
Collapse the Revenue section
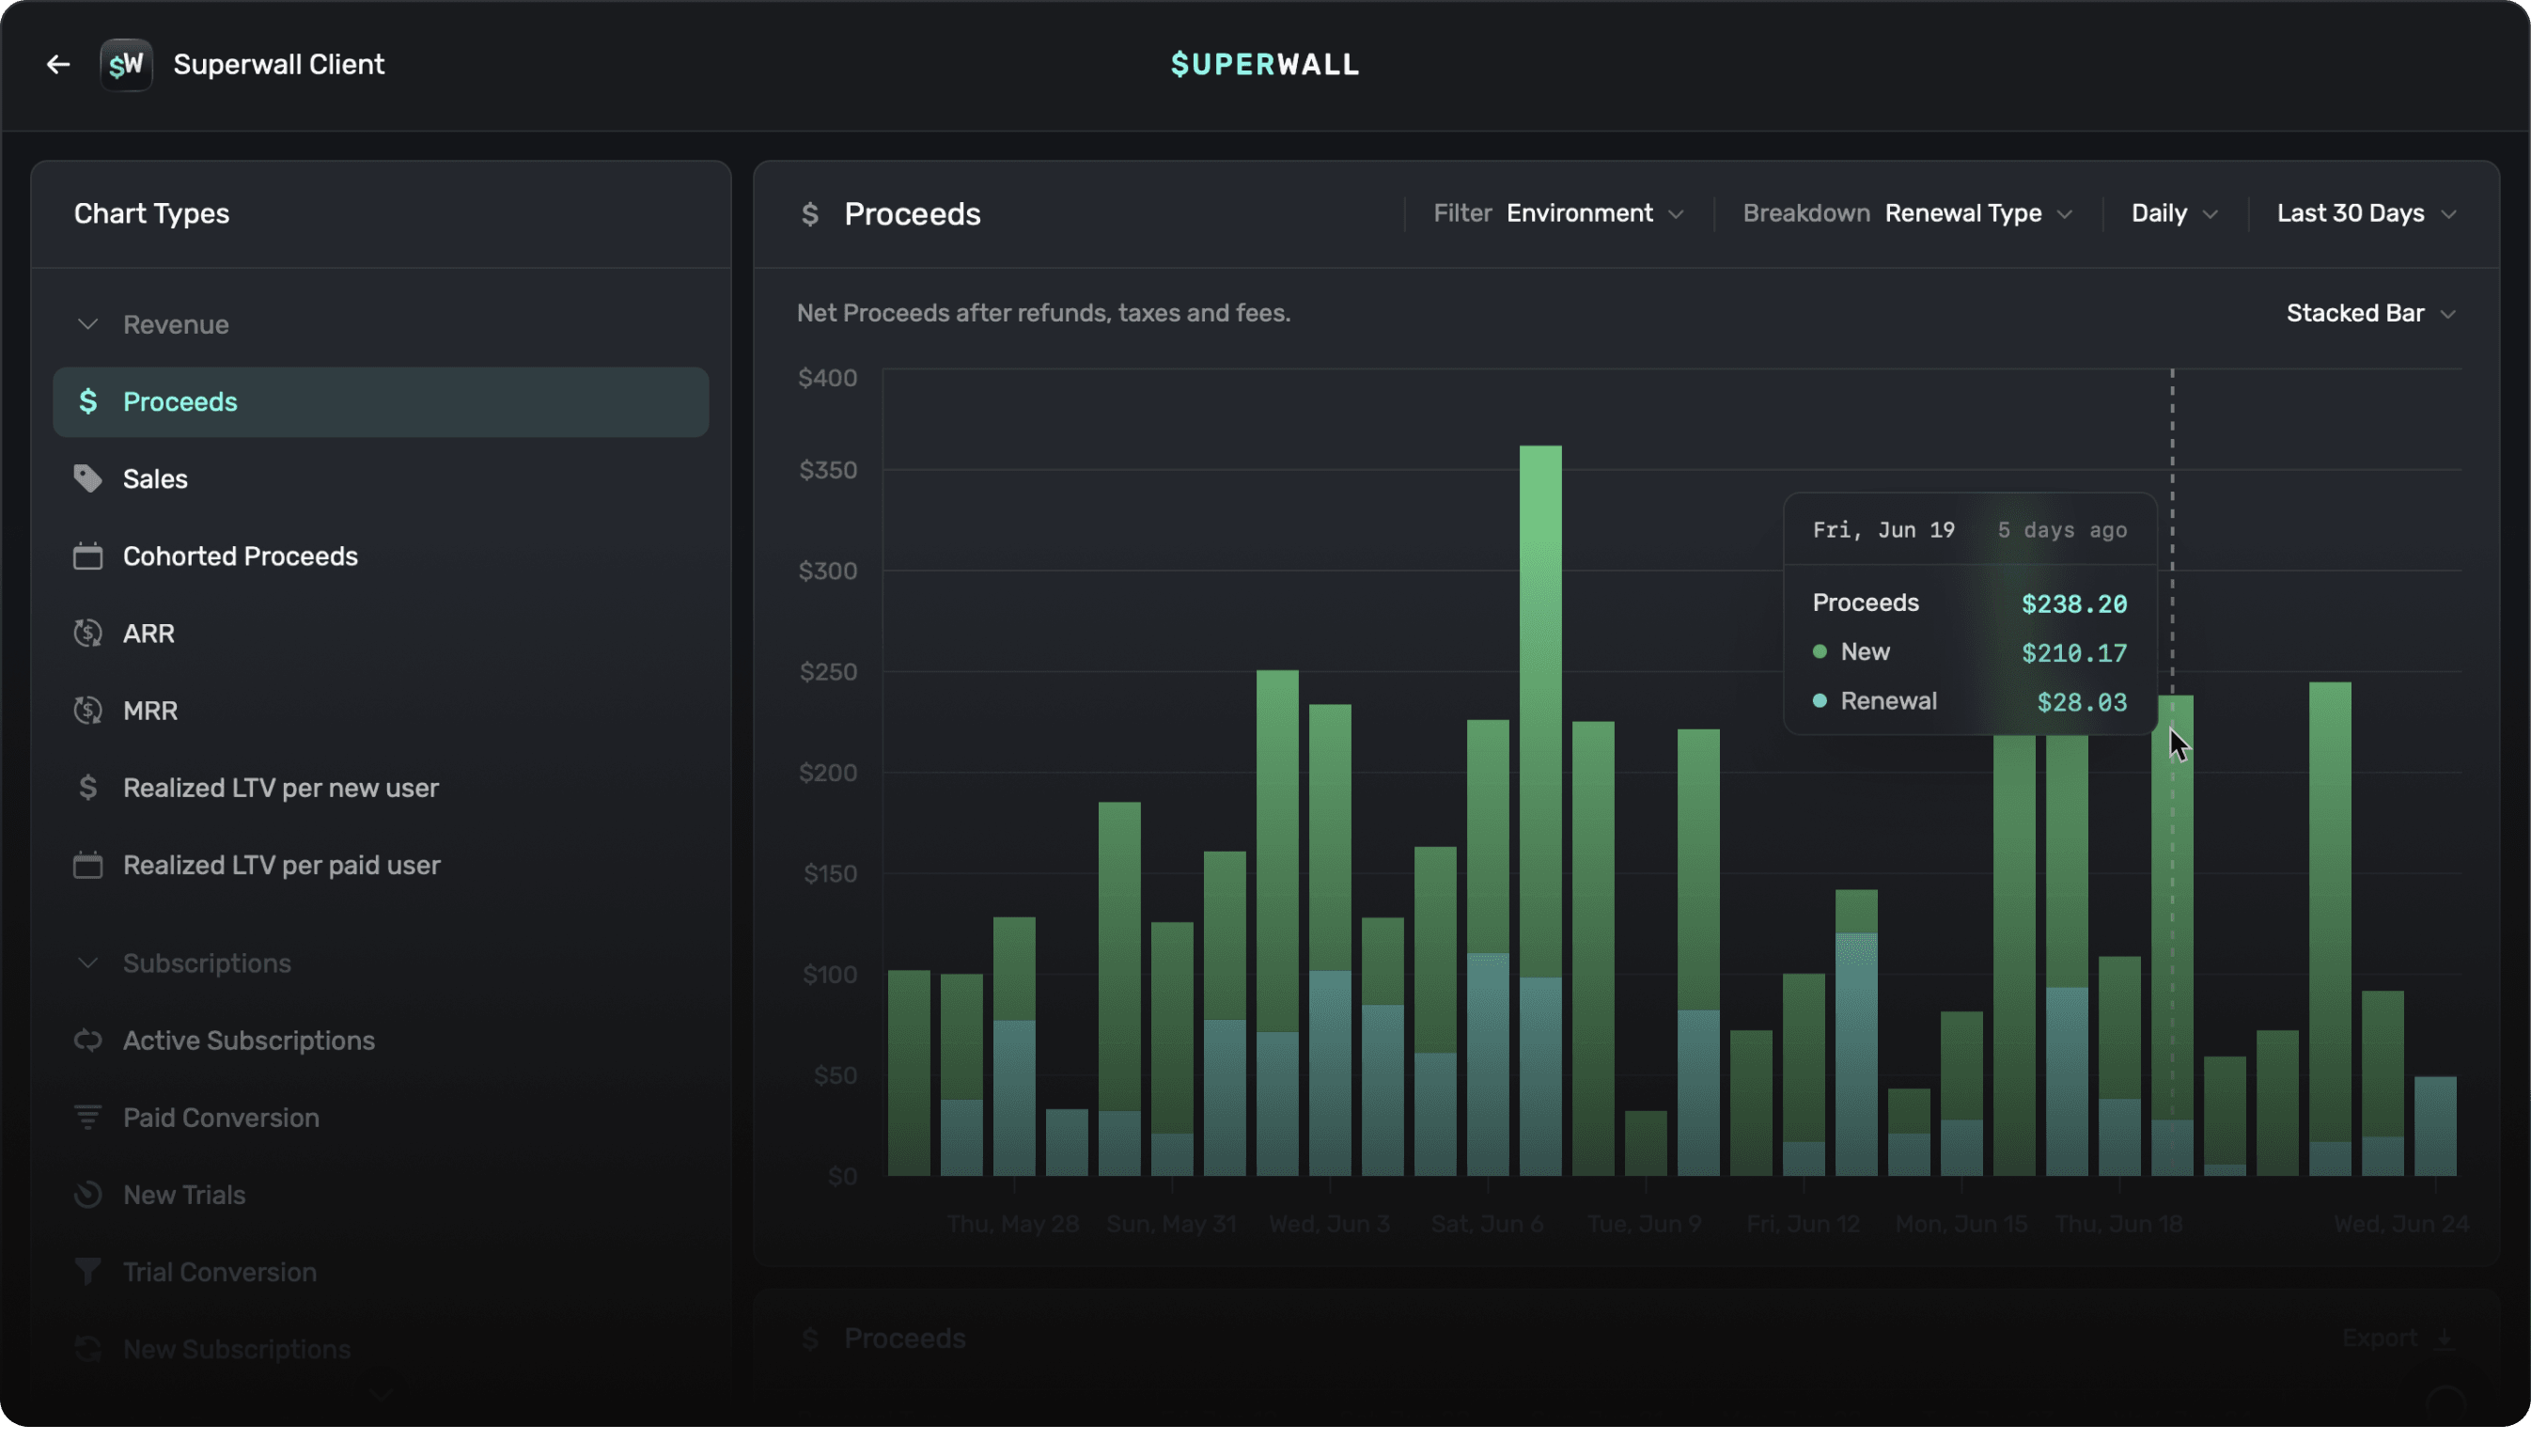(88, 325)
